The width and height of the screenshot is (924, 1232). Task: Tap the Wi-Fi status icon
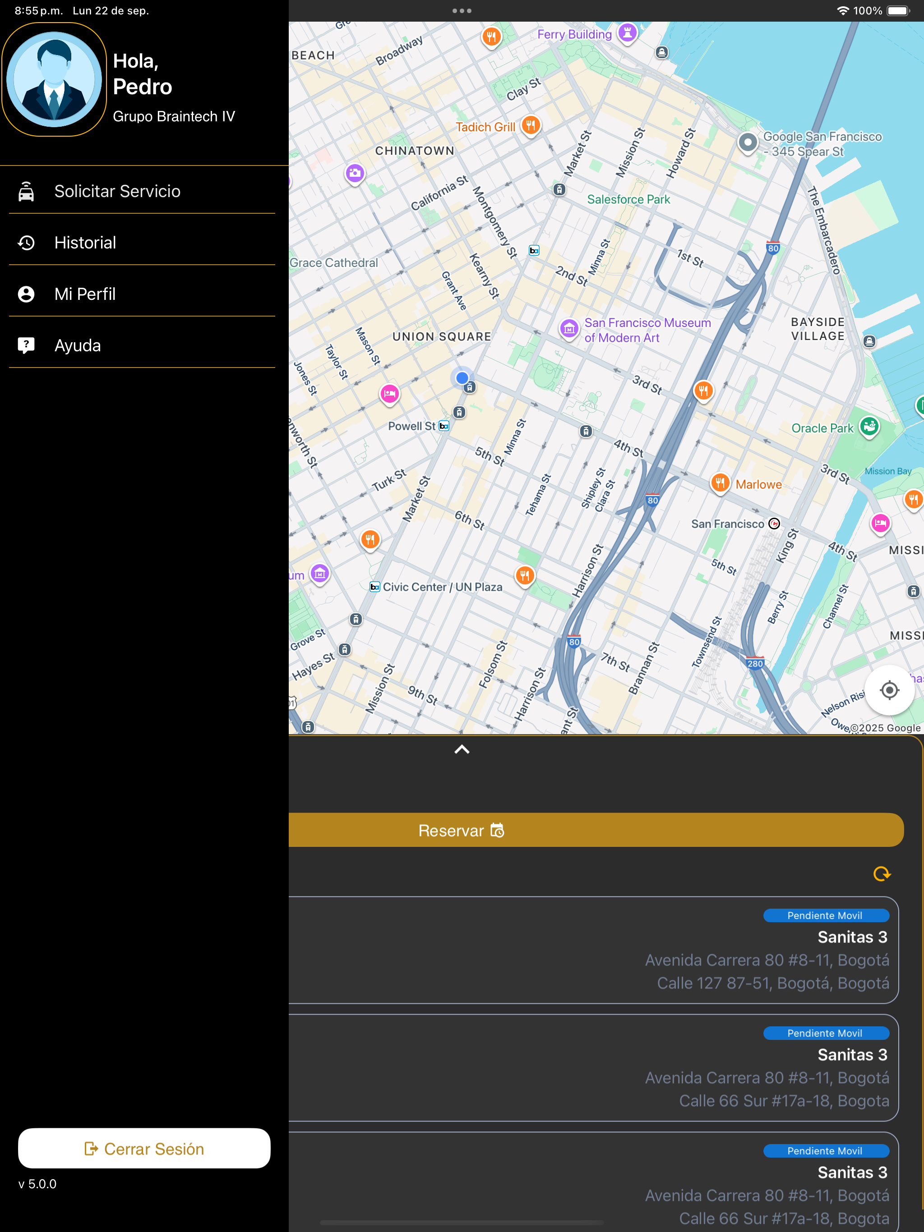click(843, 10)
